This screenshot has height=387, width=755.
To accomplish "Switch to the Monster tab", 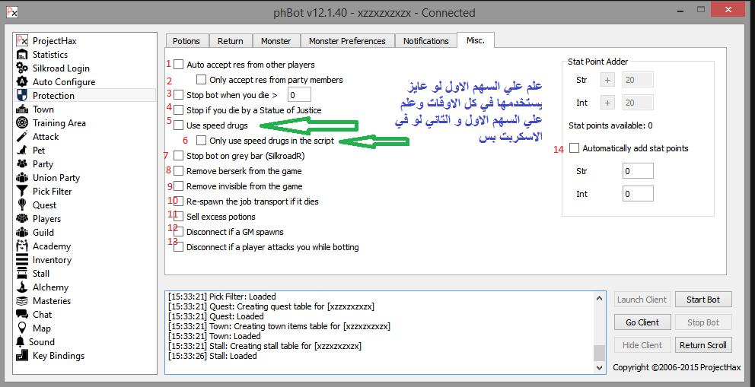I will pos(276,41).
